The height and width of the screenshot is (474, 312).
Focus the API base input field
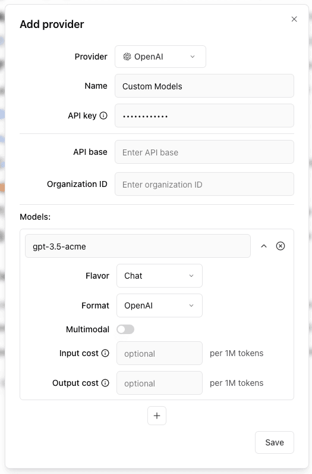(x=204, y=152)
